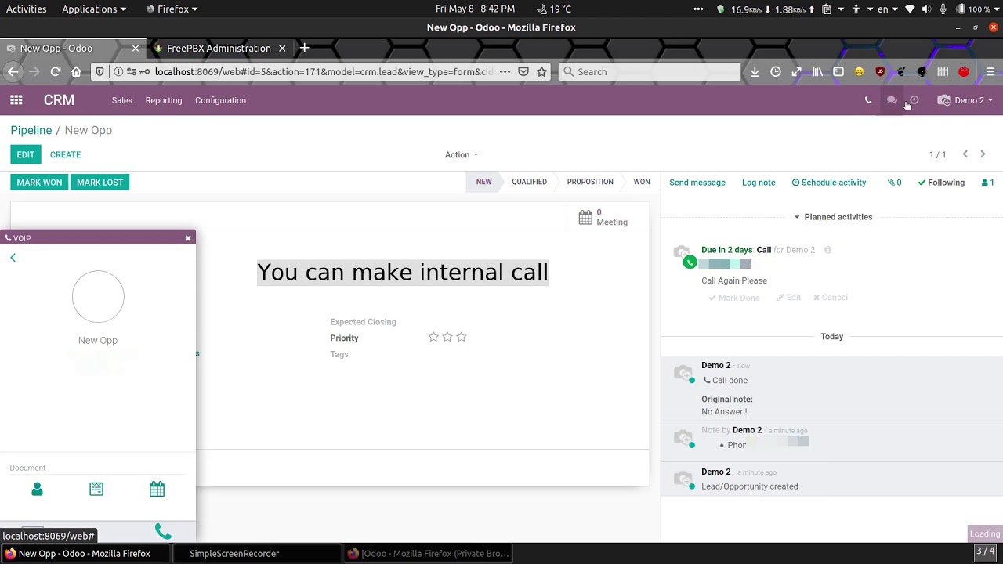The width and height of the screenshot is (1003, 564).
Task: Open the Firefox history clock icon
Action: pyautogui.click(x=776, y=71)
